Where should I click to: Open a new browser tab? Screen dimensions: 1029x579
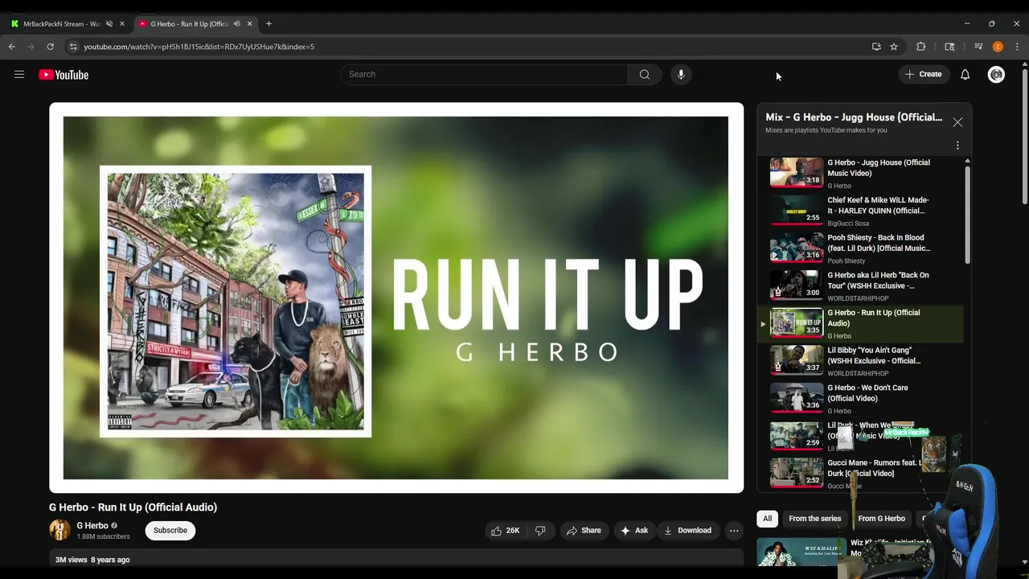click(269, 23)
